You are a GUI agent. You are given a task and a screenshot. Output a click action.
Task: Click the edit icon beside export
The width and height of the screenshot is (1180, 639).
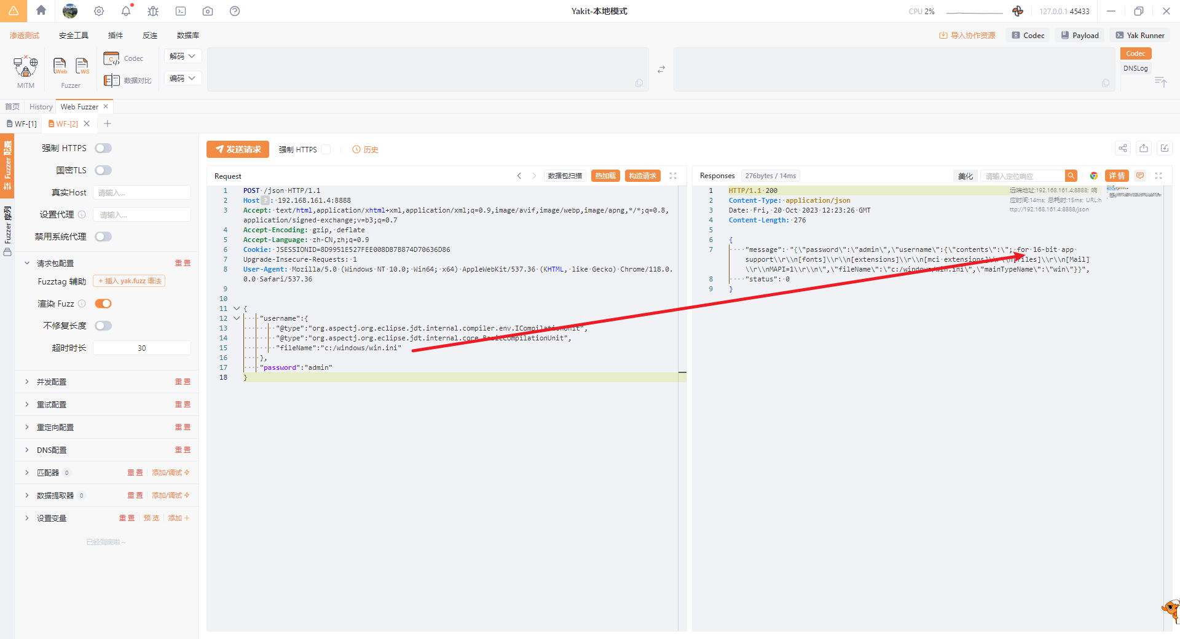coord(1165,148)
